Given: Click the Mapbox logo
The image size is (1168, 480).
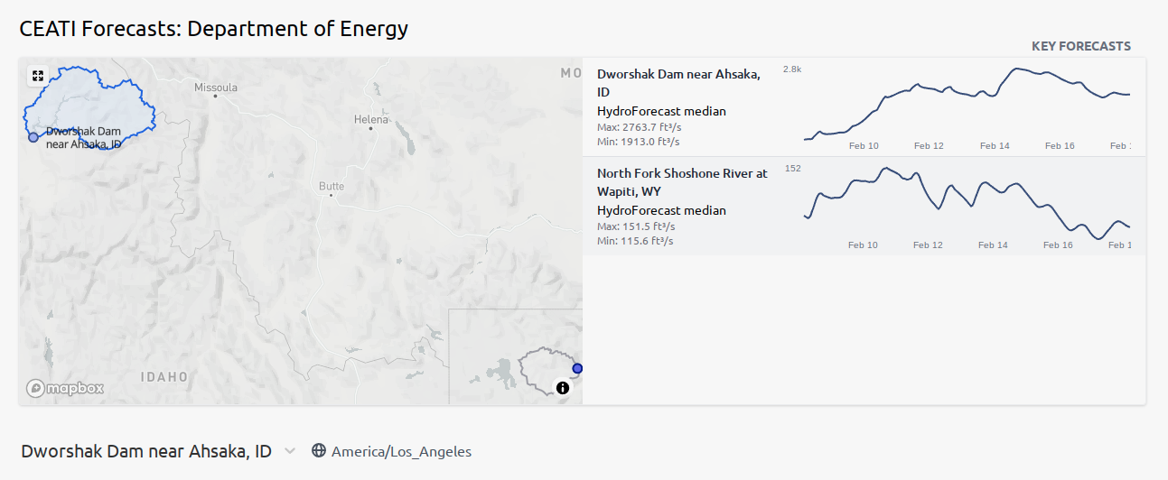Looking at the screenshot, I should [65, 389].
